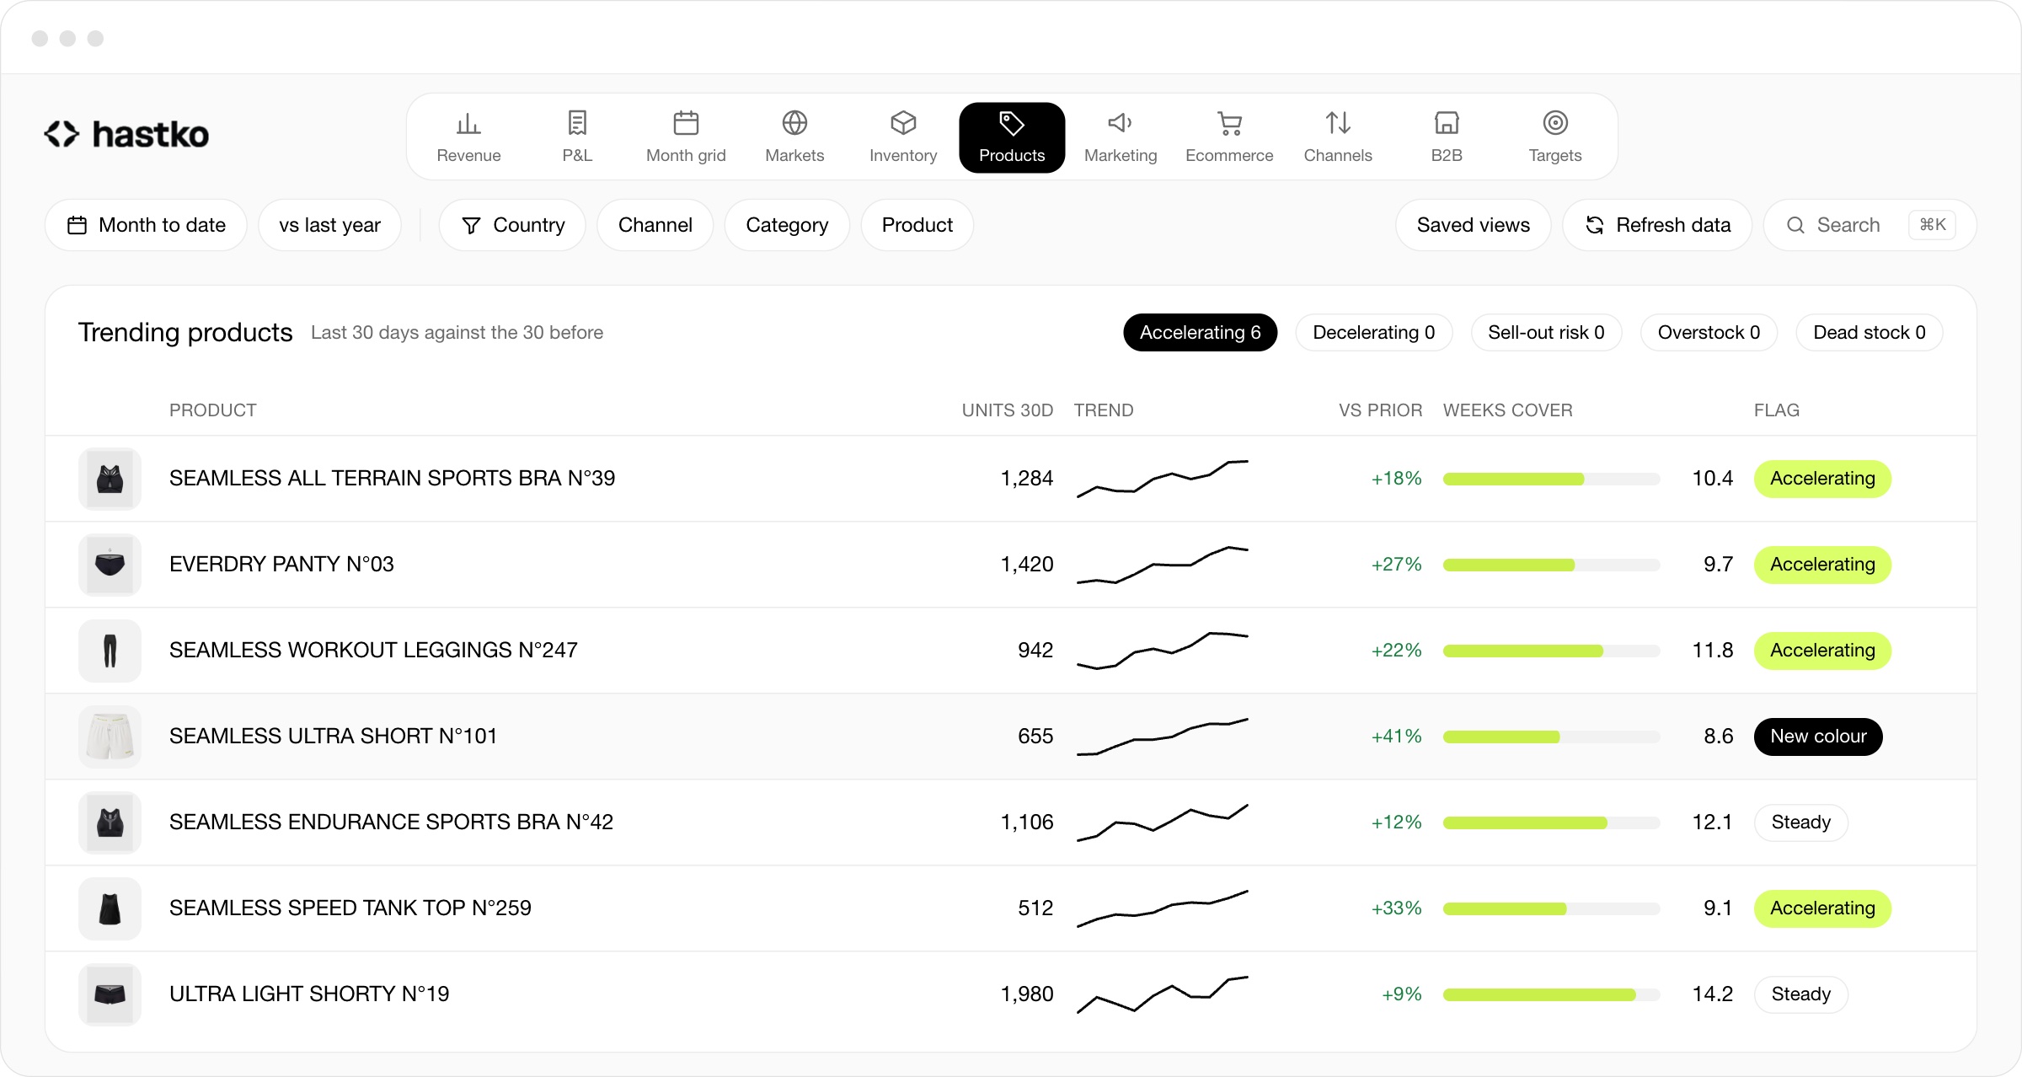The height and width of the screenshot is (1077, 2022).
Task: Click the trend sparkline for Everdry Panty
Action: (1163, 565)
